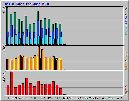This screenshot has height=101, width=129.
Task: Click day label 5 on the axis
Action: pyautogui.click(x=23, y=98)
